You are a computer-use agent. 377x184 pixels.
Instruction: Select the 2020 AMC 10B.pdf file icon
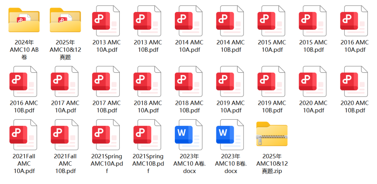tap(354, 82)
